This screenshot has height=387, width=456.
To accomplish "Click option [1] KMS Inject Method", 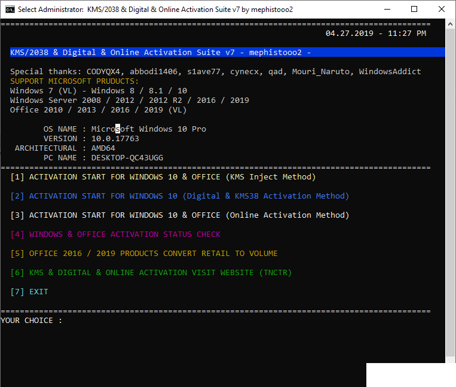I will click(x=163, y=177).
